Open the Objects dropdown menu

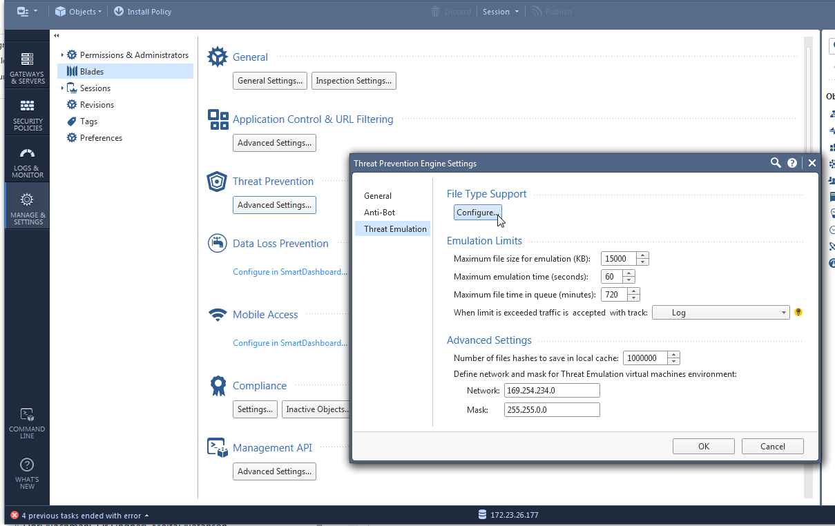pyautogui.click(x=78, y=11)
